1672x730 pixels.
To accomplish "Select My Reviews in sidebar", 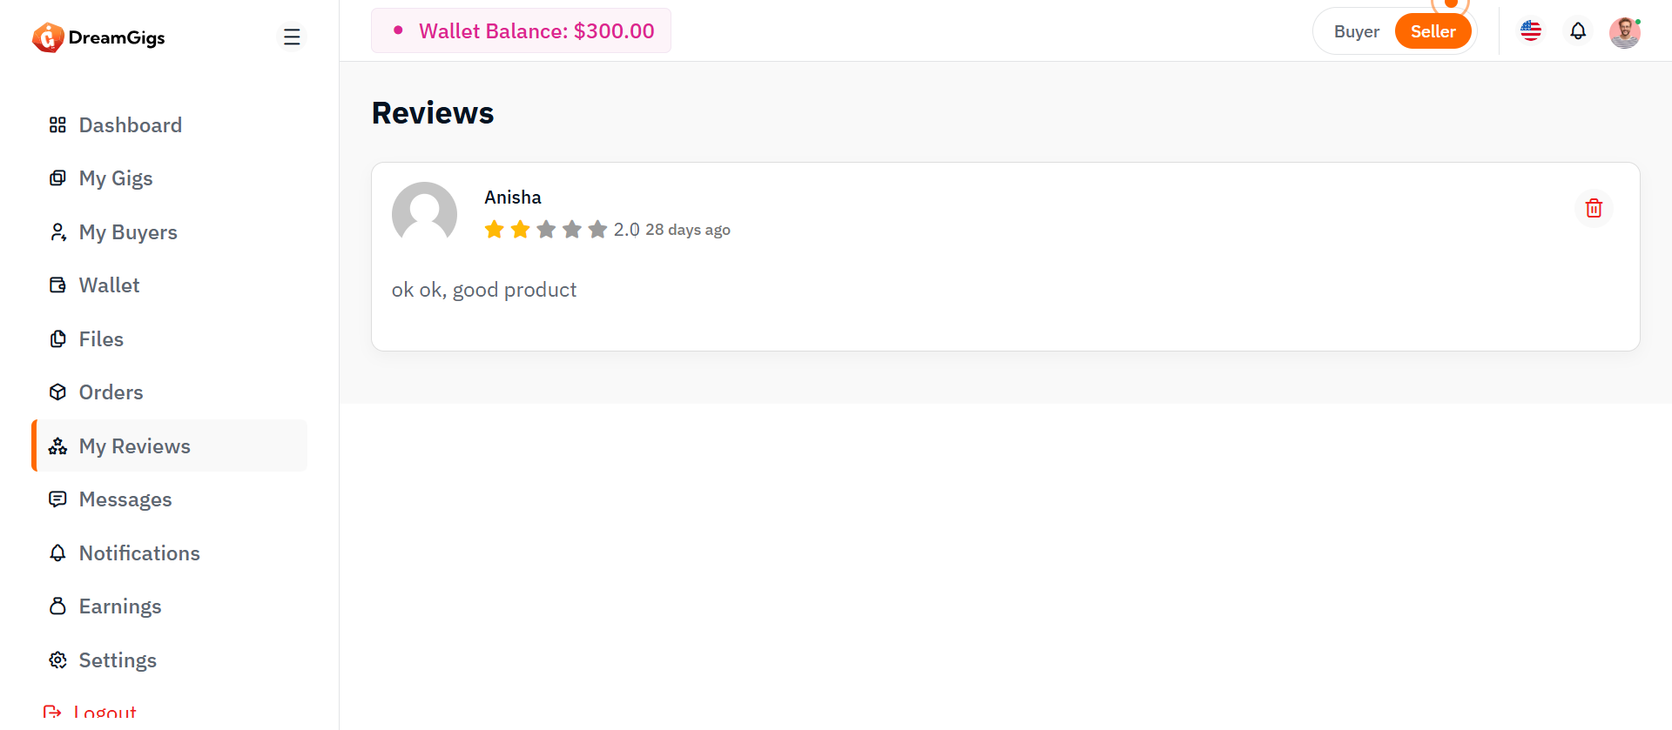I will coord(134,446).
